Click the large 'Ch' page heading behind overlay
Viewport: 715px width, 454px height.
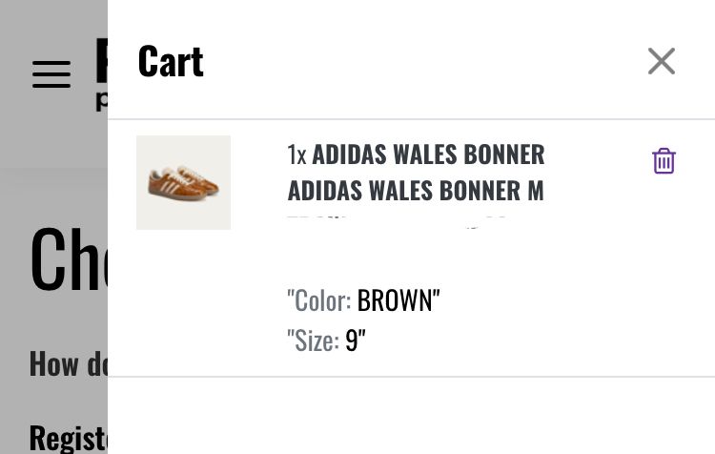pyautogui.click(x=69, y=258)
